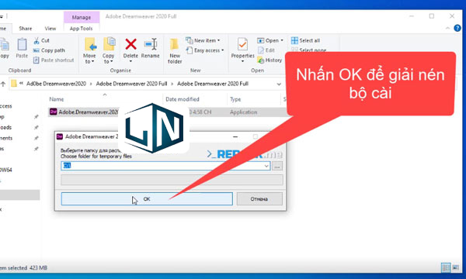Click OK to extract the installer

tap(147, 199)
